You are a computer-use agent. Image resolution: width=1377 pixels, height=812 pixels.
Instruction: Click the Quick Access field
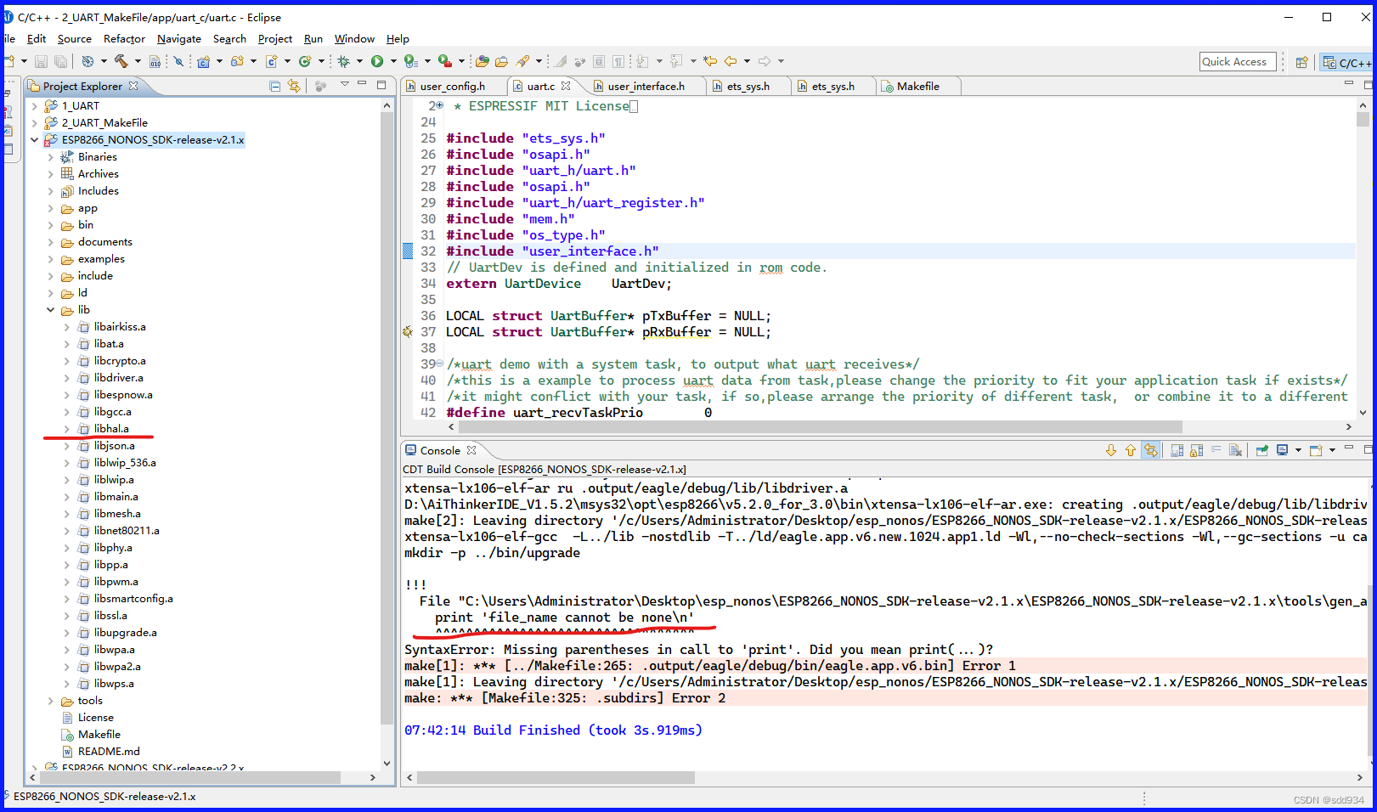1237,61
